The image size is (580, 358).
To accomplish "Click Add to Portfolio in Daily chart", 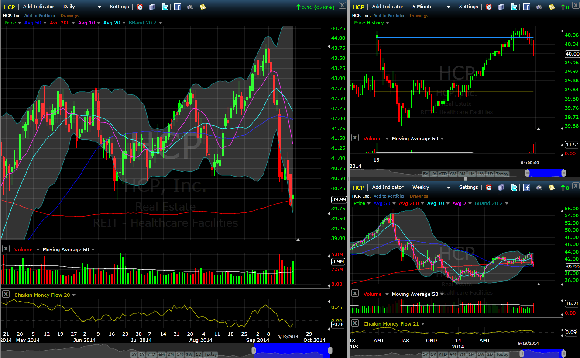I will click(40, 16).
